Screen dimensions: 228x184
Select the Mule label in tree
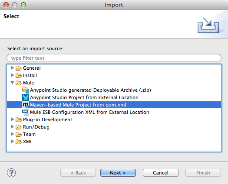(29, 83)
